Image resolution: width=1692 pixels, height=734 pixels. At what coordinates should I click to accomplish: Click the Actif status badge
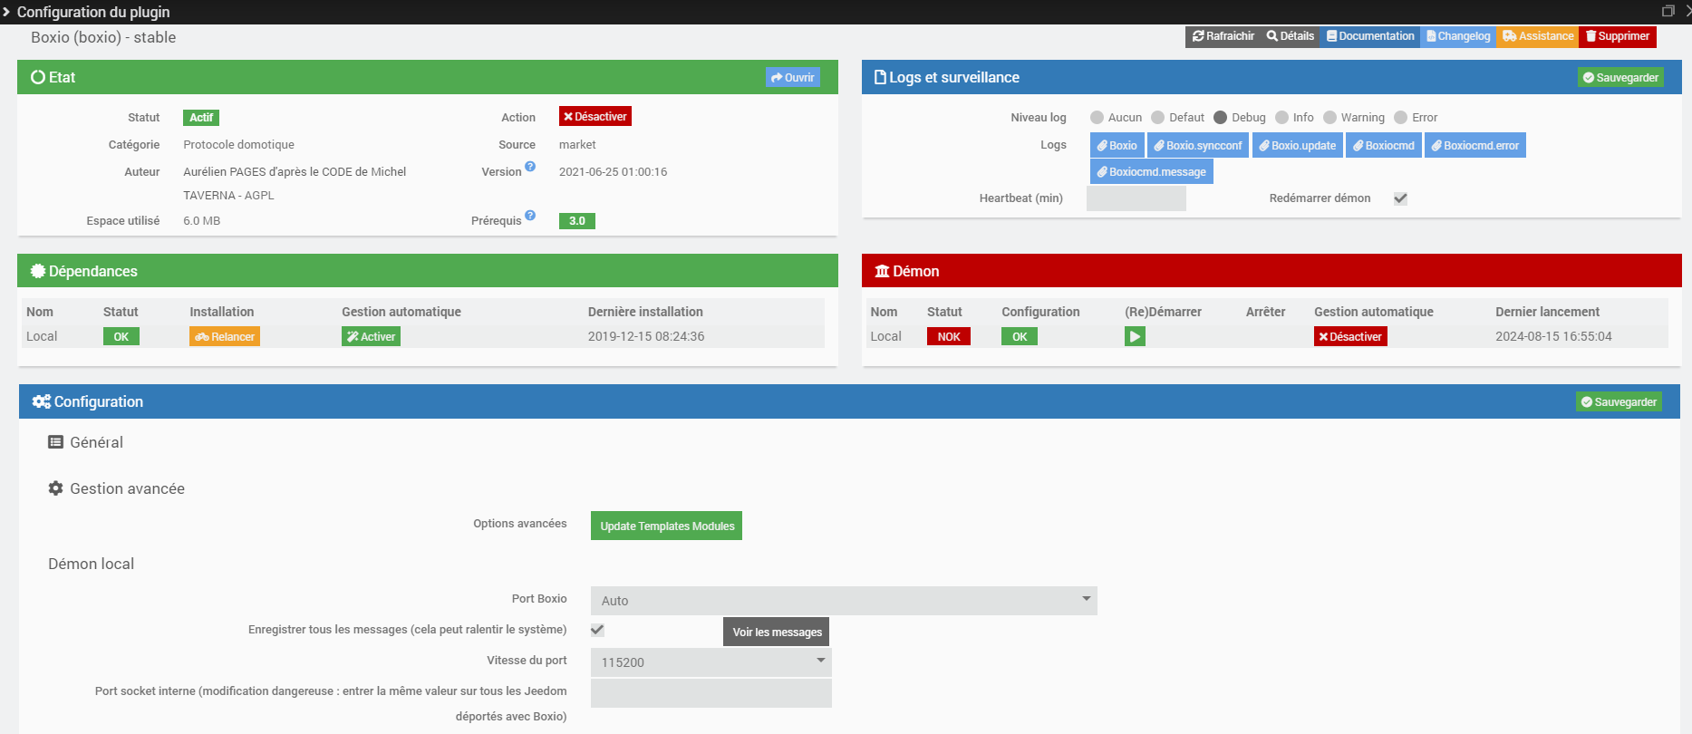[x=201, y=118]
